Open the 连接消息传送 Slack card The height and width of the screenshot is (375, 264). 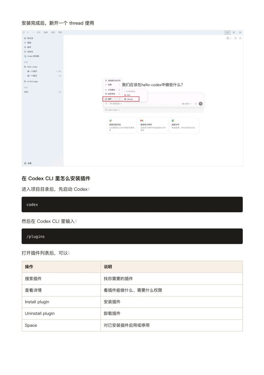click(122, 125)
